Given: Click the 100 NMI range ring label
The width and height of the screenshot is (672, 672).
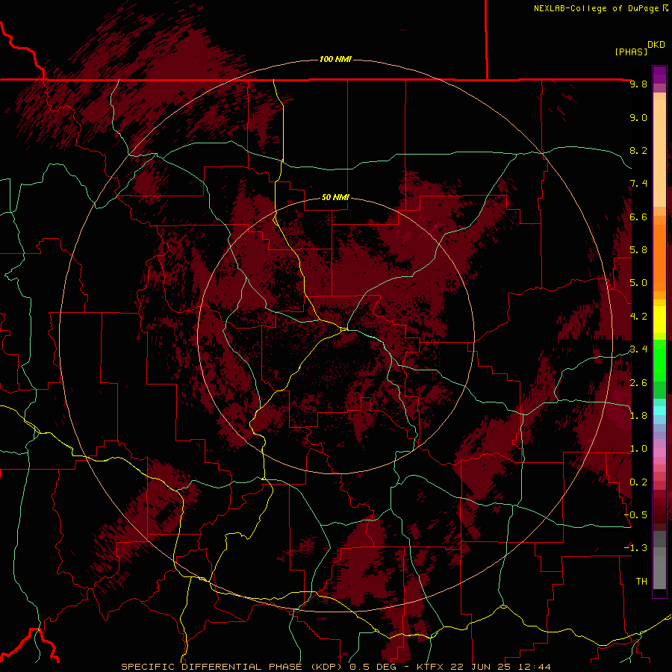Looking at the screenshot, I should click(335, 59).
